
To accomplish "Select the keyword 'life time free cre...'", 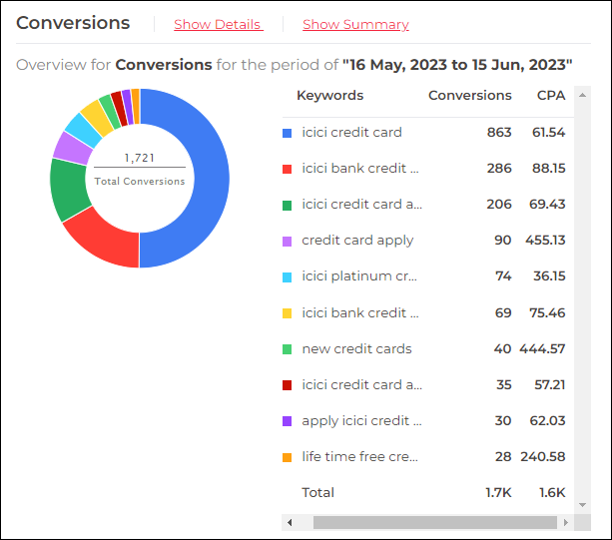I will (x=359, y=456).
